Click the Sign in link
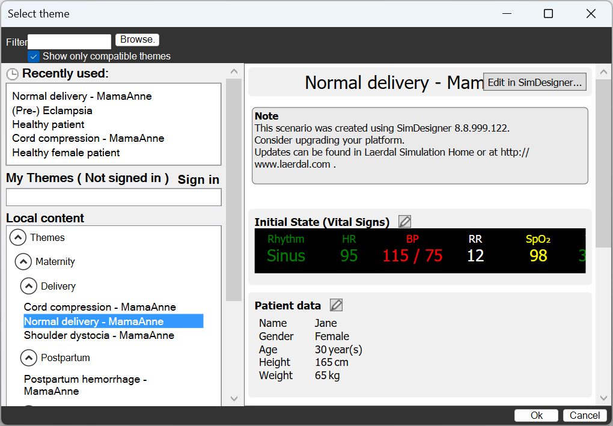The width and height of the screenshot is (613, 426). 198,180
